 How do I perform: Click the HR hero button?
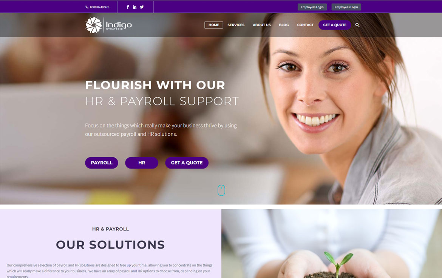(x=142, y=163)
